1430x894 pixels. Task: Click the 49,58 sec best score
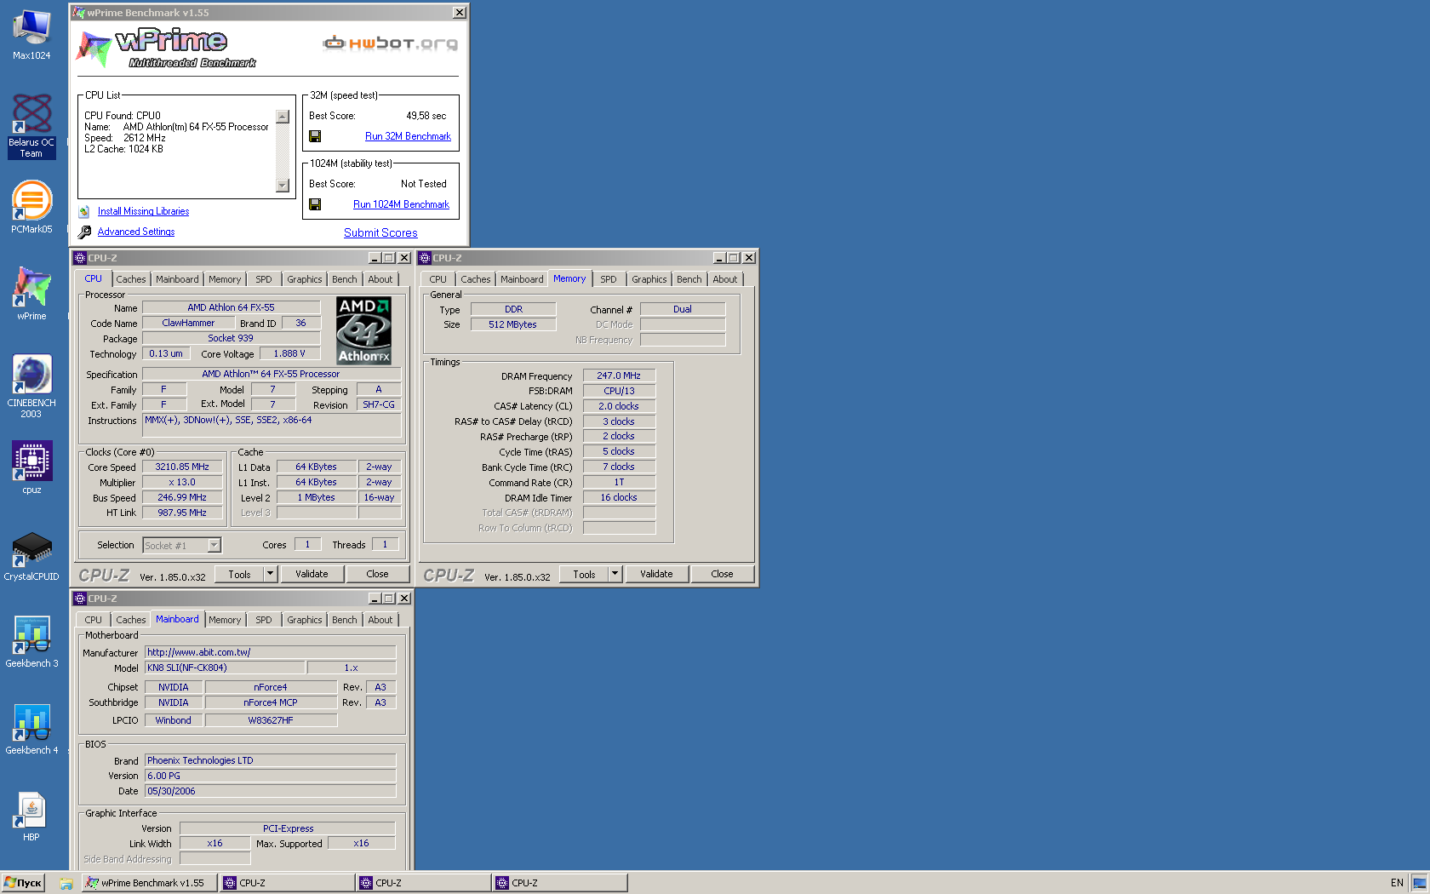click(x=426, y=116)
